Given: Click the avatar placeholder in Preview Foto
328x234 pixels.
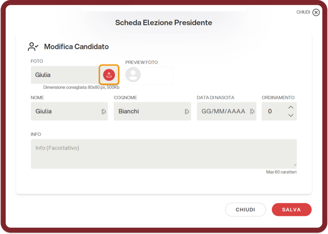Looking at the screenshot, I should pyautogui.click(x=133, y=75).
